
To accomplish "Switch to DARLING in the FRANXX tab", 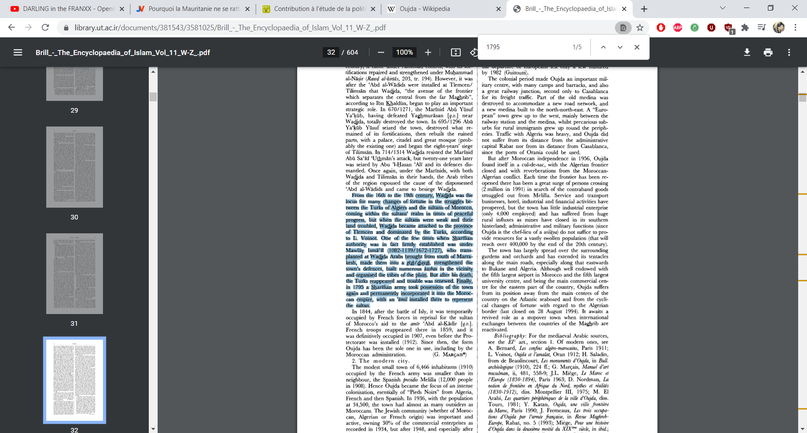I will pyautogui.click(x=67, y=9).
